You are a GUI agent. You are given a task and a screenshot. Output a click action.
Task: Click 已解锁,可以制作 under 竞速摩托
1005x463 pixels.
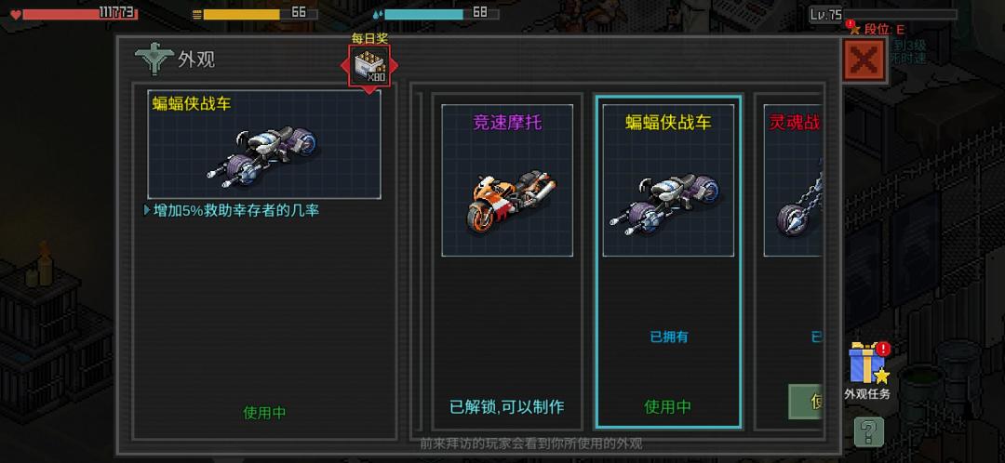[x=506, y=406]
